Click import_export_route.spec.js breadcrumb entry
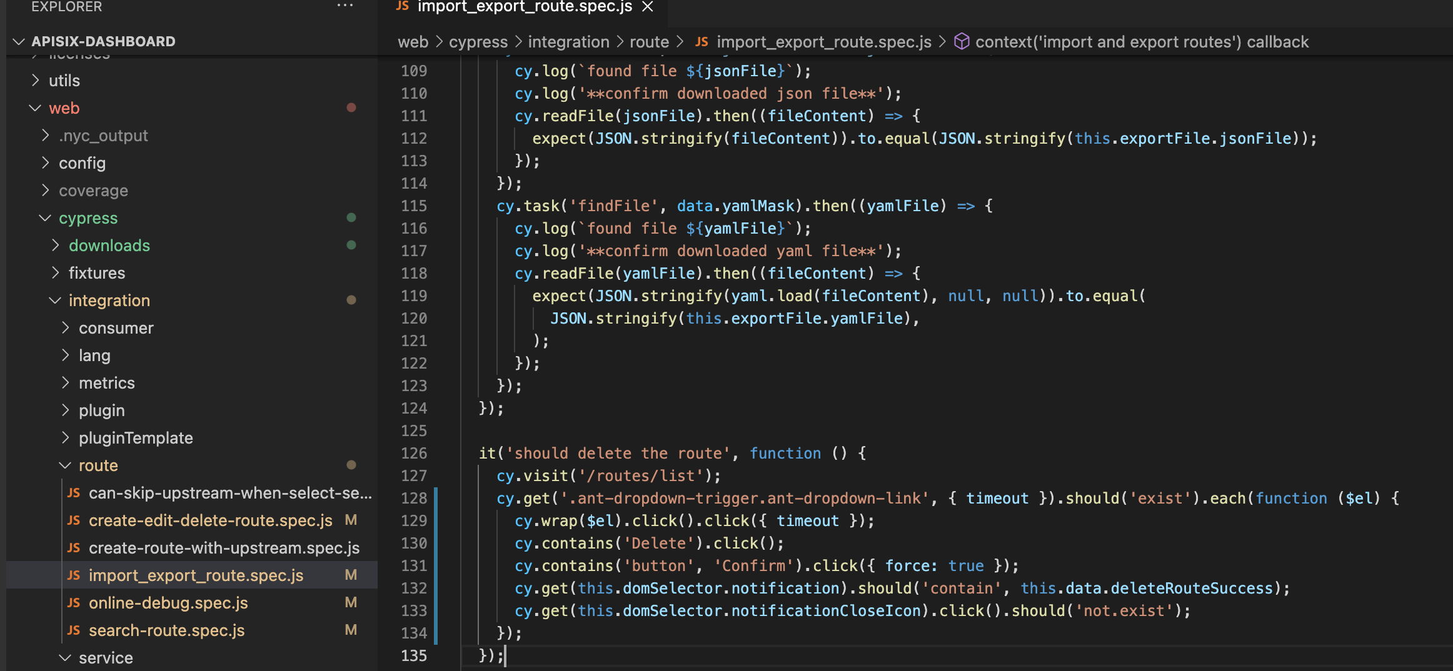Screen dimensions: 1453x671 823,42
